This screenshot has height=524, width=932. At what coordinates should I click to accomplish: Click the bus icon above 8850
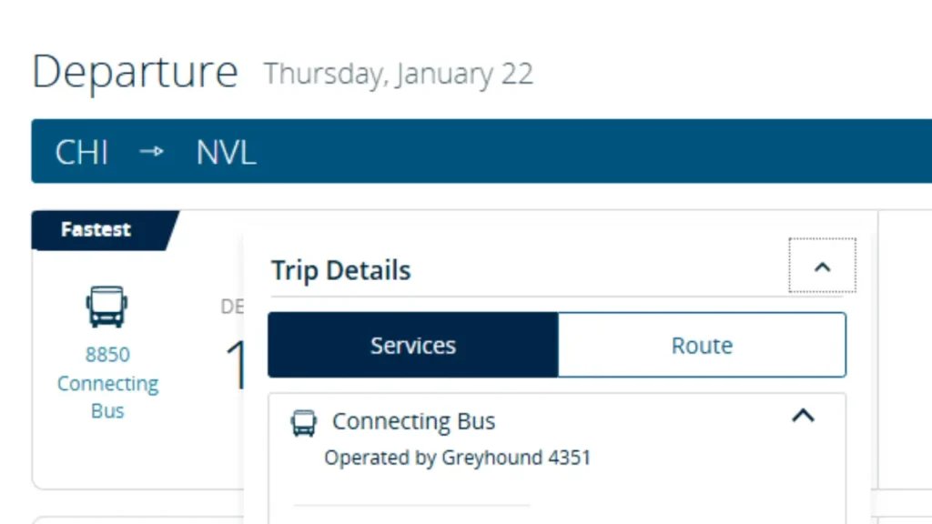[x=106, y=307]
